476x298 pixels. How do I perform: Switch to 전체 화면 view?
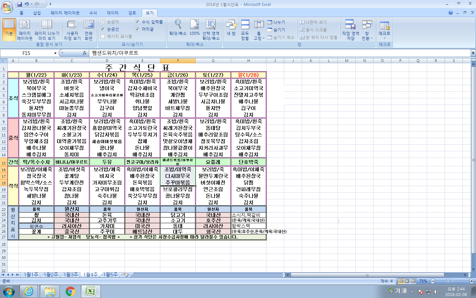click(x=88, y=30)
